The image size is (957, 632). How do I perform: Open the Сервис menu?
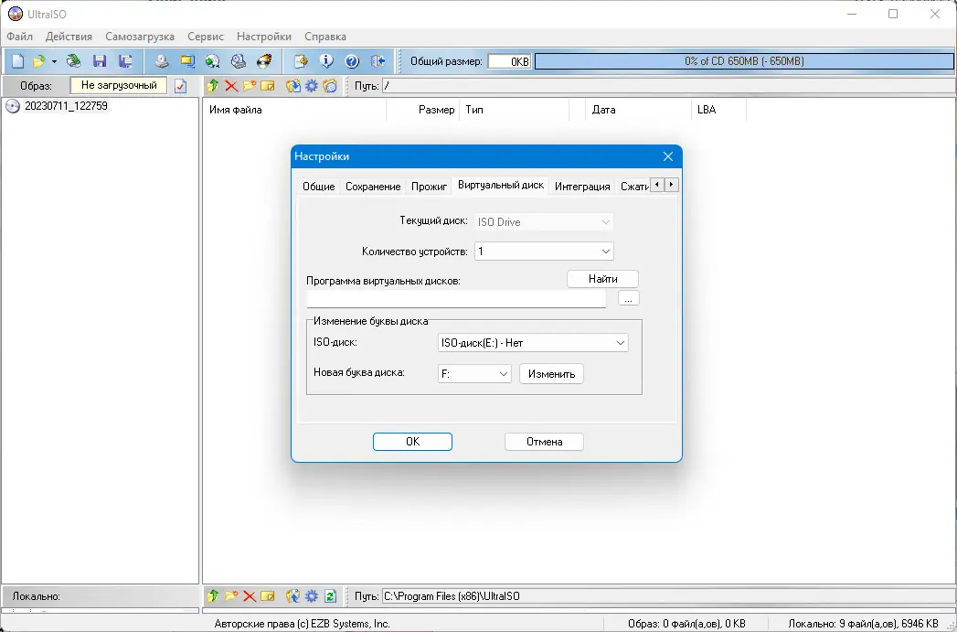click(x=206, y=37)
